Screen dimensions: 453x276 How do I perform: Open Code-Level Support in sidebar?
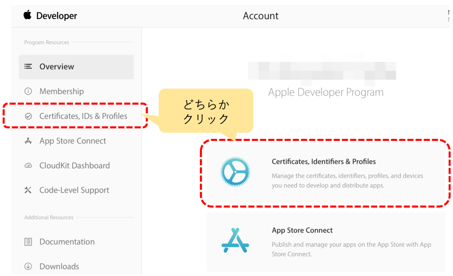tap(74, 190)
